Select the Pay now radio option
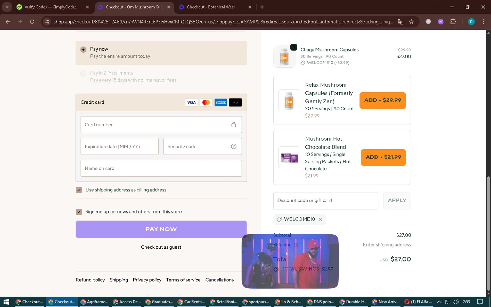 click(83, 49)
